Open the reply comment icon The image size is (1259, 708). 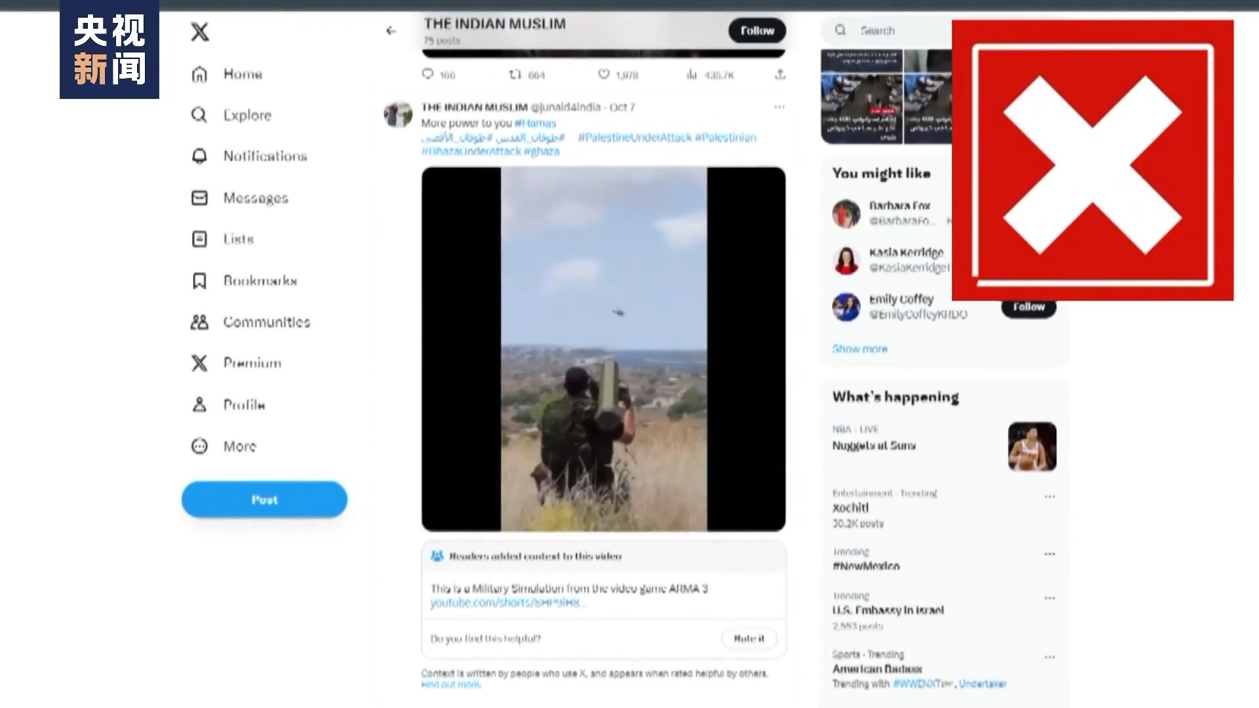pyautogui.click(x=428, y=74)
